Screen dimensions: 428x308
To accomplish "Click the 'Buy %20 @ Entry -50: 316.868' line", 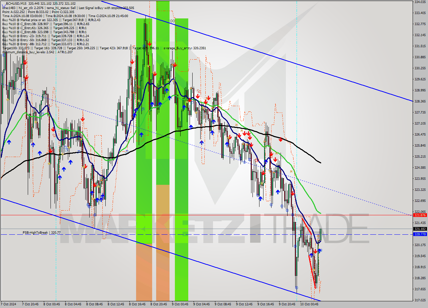I will coord(45,40).
